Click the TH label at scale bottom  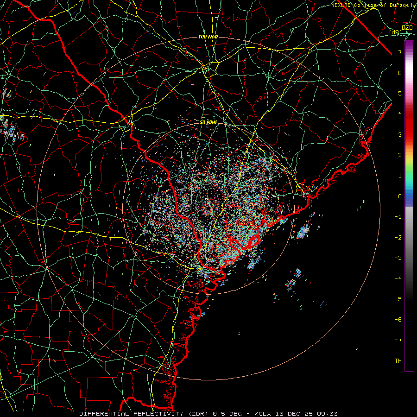(398, 360)
